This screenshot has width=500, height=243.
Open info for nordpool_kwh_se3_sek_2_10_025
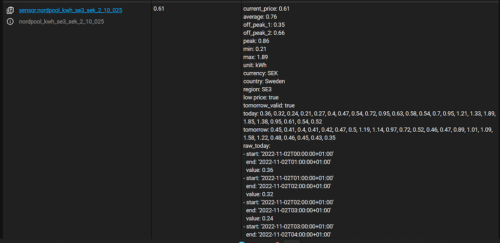[10, 21]
